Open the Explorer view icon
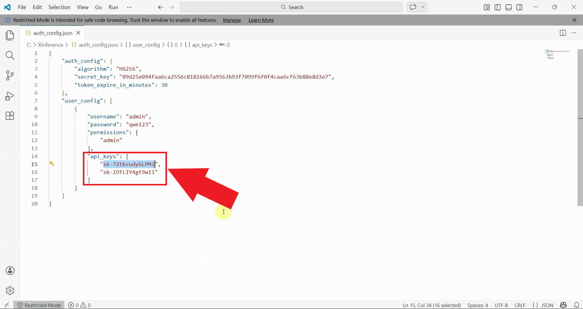This screenshot has width=583, height=309. pos(10,35)
